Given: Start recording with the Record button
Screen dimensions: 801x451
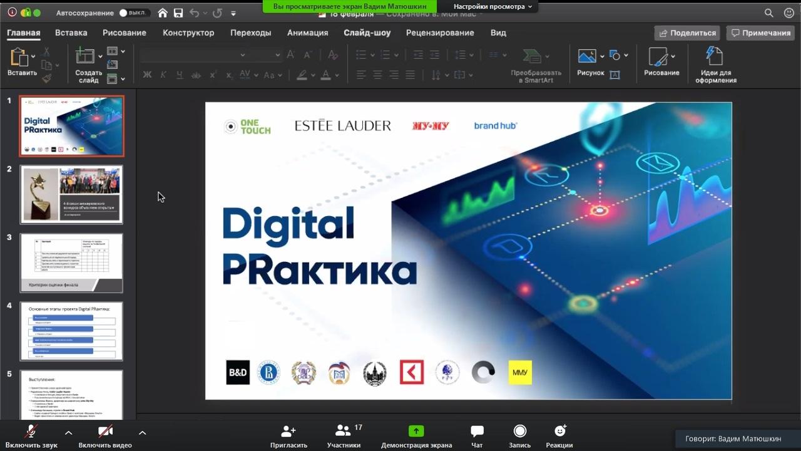Looking at the screenshot, I should pyautogui.click(x=519, y=431).
